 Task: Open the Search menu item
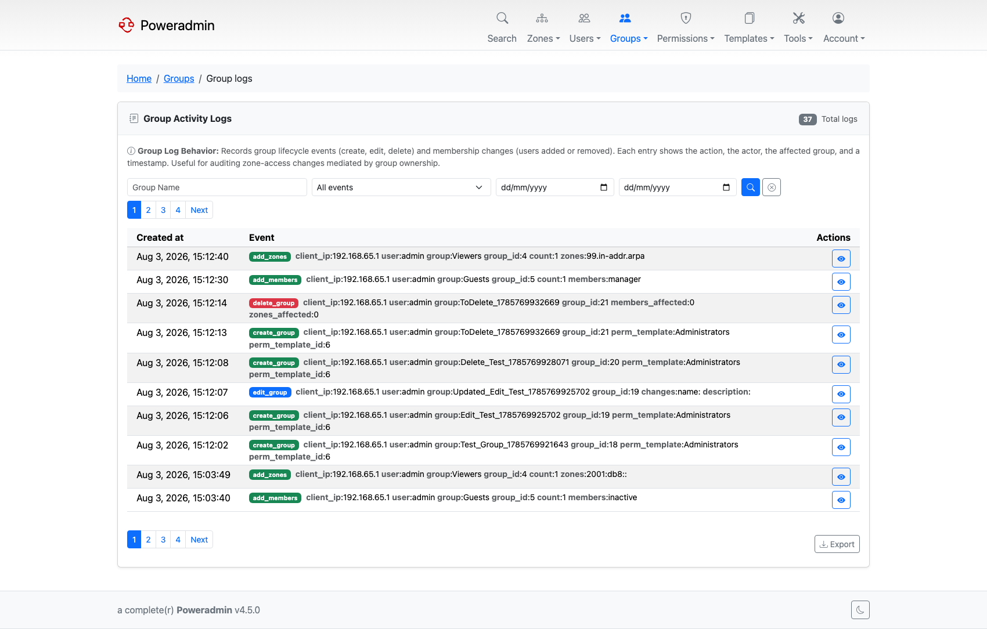502,38
